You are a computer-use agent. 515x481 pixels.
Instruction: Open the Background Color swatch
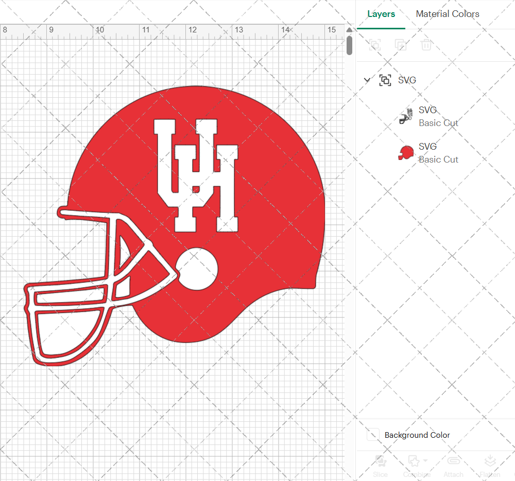point(373,434)
